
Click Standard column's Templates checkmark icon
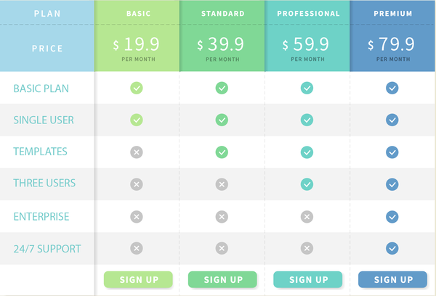tap(222, 152)
